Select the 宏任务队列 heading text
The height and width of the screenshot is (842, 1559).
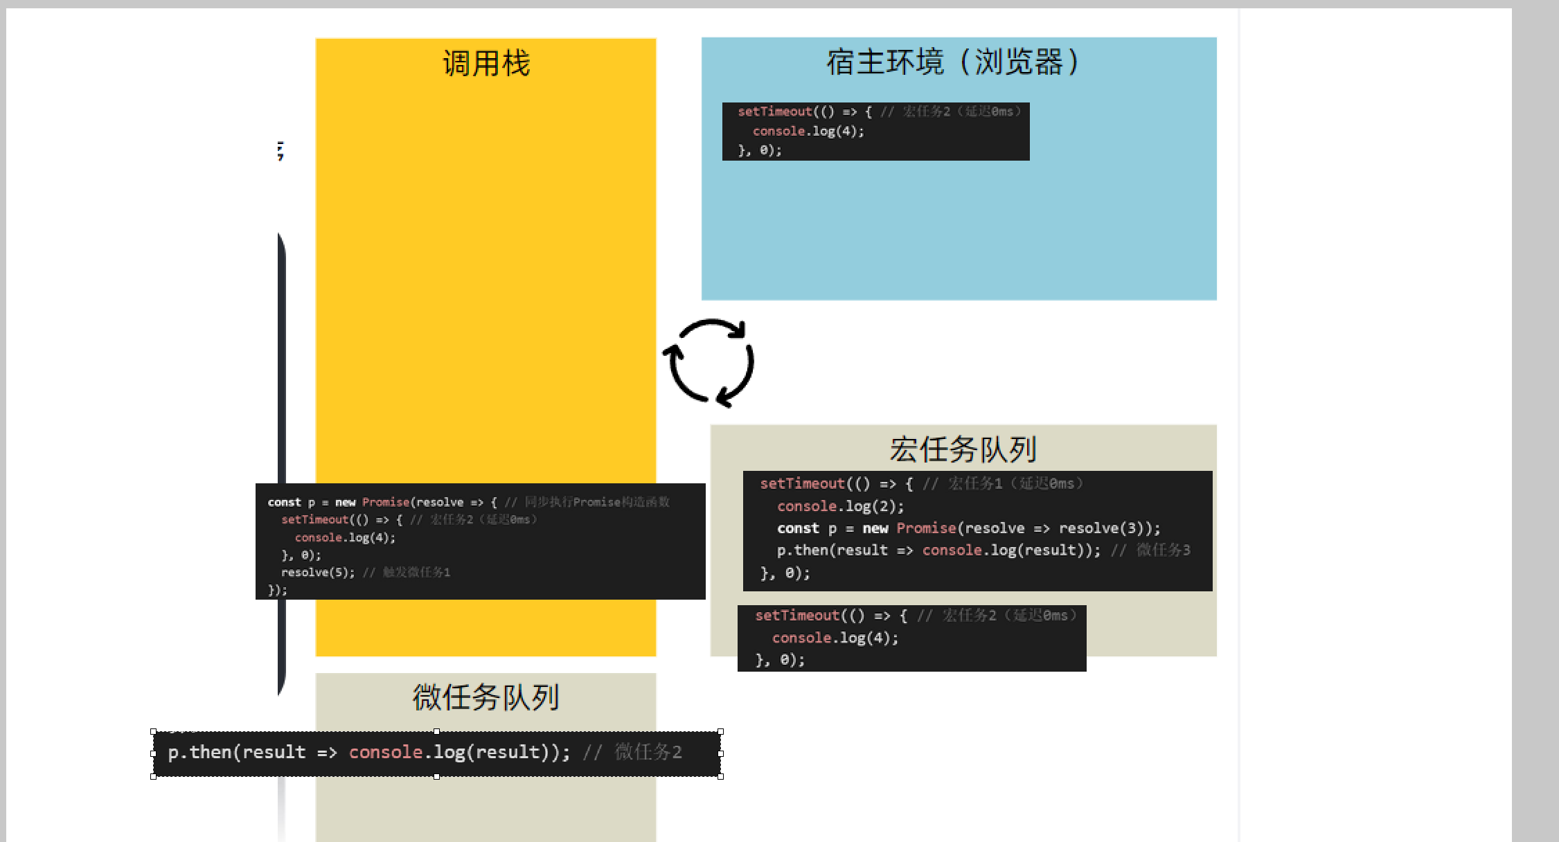963,449
